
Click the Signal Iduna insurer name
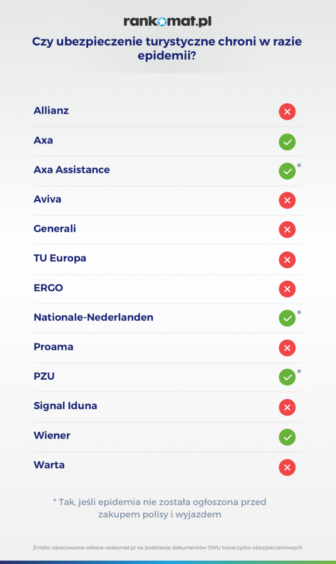coord(65,405)
